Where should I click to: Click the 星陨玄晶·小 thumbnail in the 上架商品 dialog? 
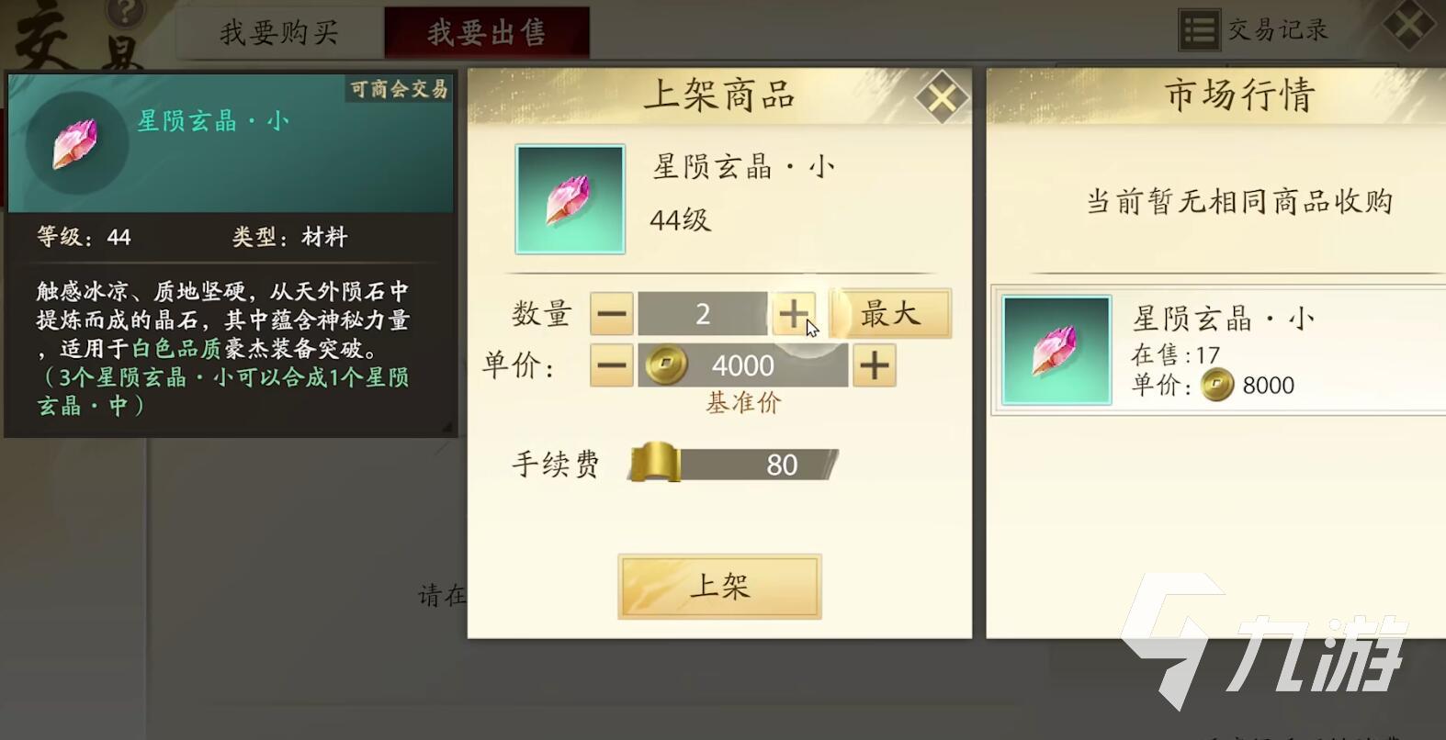570,199
